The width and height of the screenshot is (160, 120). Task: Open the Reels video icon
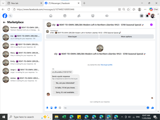(65, 16)
